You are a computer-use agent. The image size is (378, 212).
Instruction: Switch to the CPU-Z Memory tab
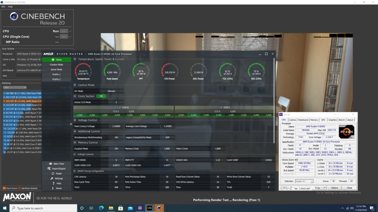[314, 120]
